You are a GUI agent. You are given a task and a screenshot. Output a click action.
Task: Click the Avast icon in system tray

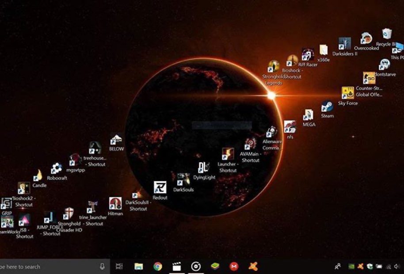coord(360,266)
